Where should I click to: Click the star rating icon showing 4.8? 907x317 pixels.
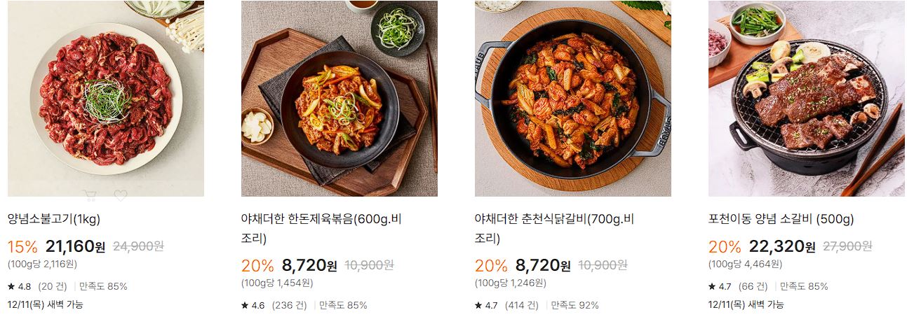click(11, 286)
